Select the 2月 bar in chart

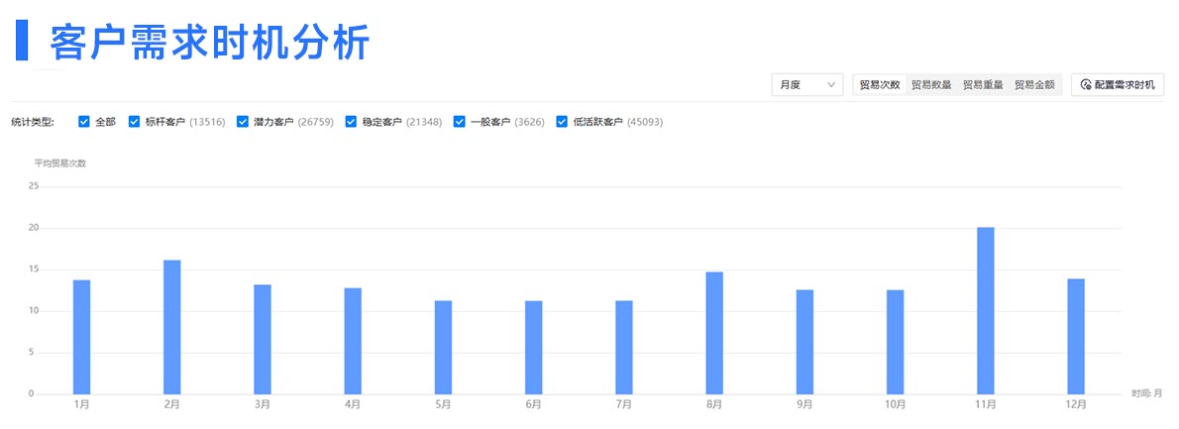coord(171,327)
